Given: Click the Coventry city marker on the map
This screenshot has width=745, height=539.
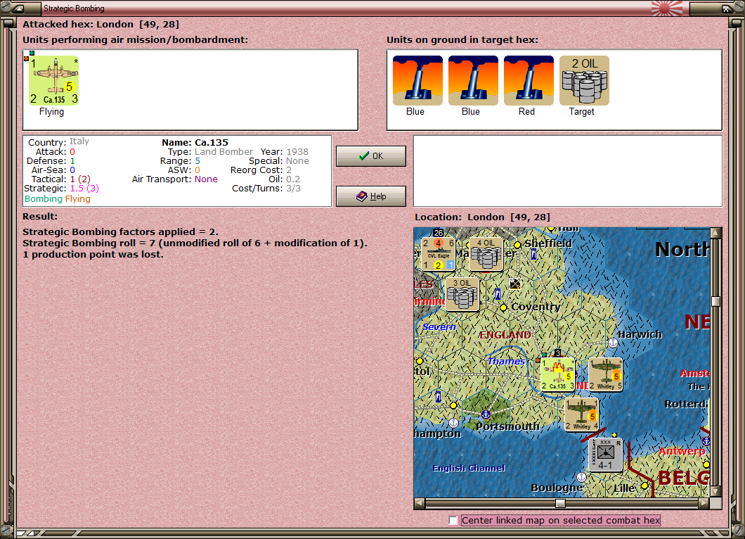Looking at the screenshot, I should click(503, 307).
